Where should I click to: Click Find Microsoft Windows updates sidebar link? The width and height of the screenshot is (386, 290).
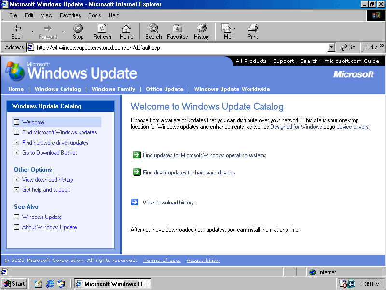[59, 132]
